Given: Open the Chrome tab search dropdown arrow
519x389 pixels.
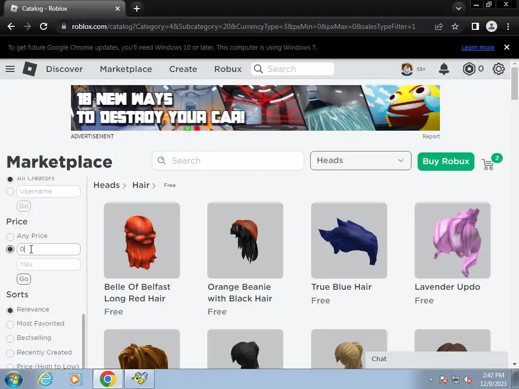Looking at the screenshot, I should pos(458,9).
